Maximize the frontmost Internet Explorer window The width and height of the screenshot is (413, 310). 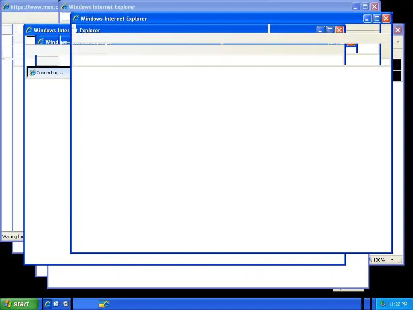pyautogui.click(x=377, y=19)
